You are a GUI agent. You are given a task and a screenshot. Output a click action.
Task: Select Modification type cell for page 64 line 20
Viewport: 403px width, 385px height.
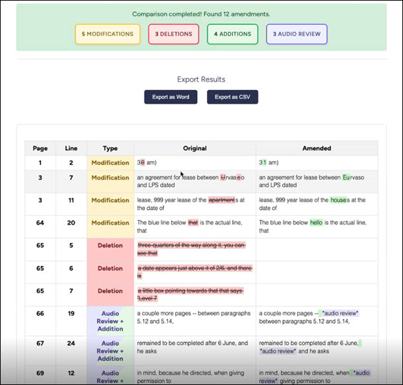110,227
